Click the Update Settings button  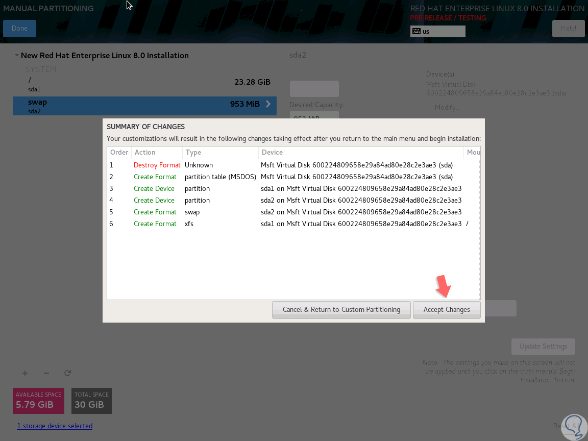[543, 347]
